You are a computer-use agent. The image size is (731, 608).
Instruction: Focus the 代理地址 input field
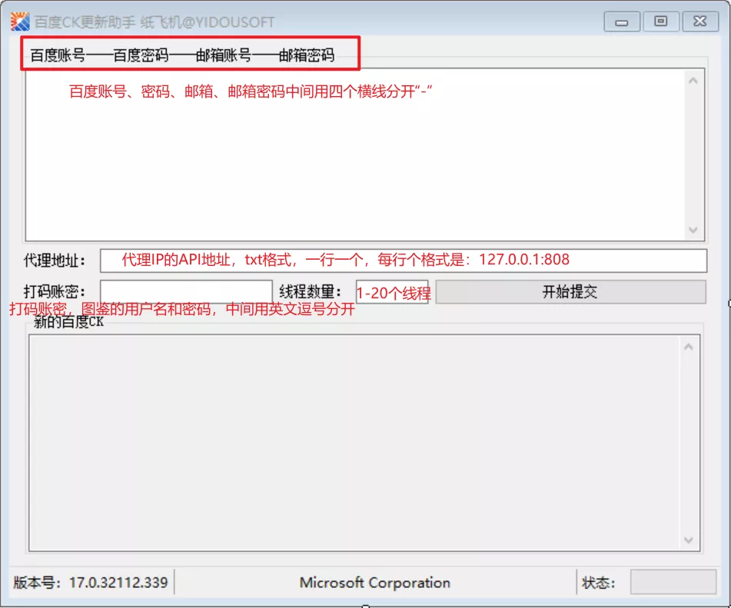click(404, 261)
